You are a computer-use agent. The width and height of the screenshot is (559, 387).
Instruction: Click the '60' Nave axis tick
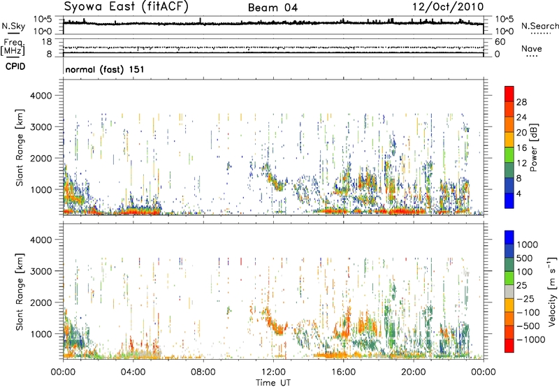(x=500, y=42)
